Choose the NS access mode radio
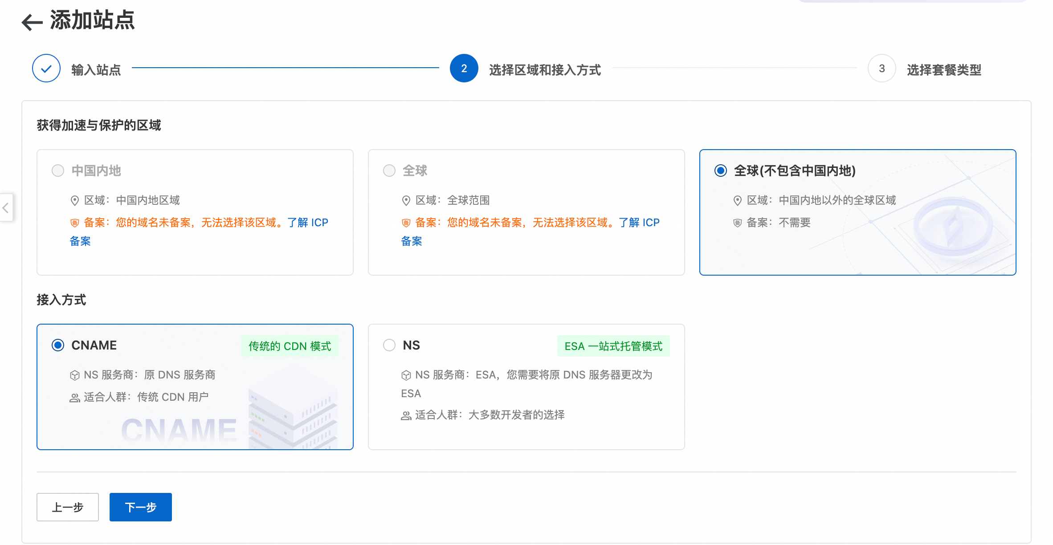This screenshot has width=1053, height=545. point(389,345)
